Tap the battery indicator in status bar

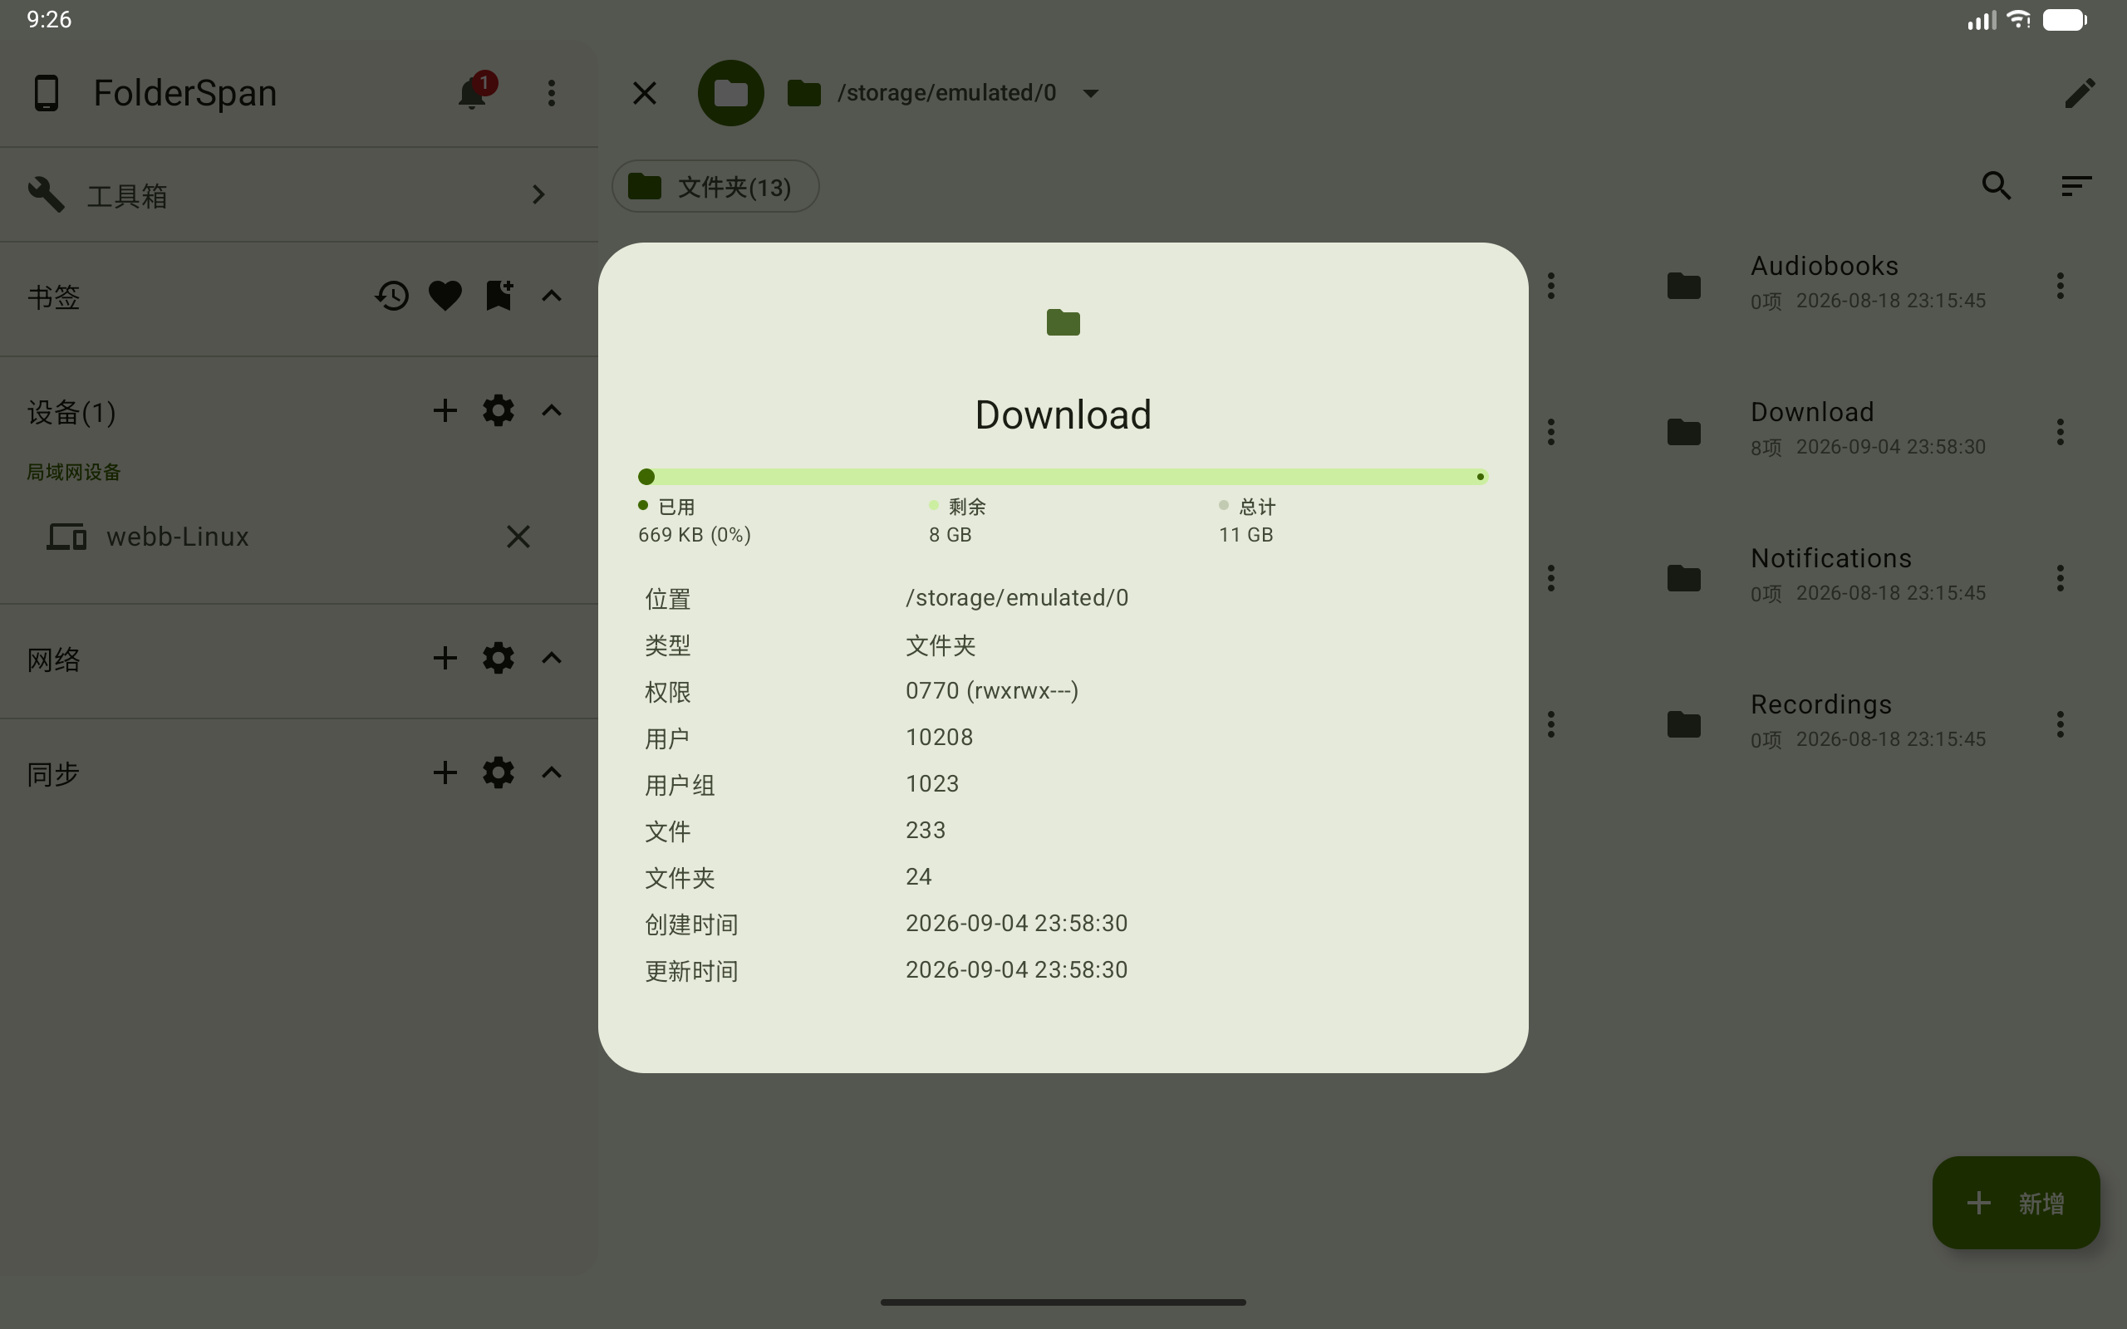pyautogui.click(x=2065, y=19)
